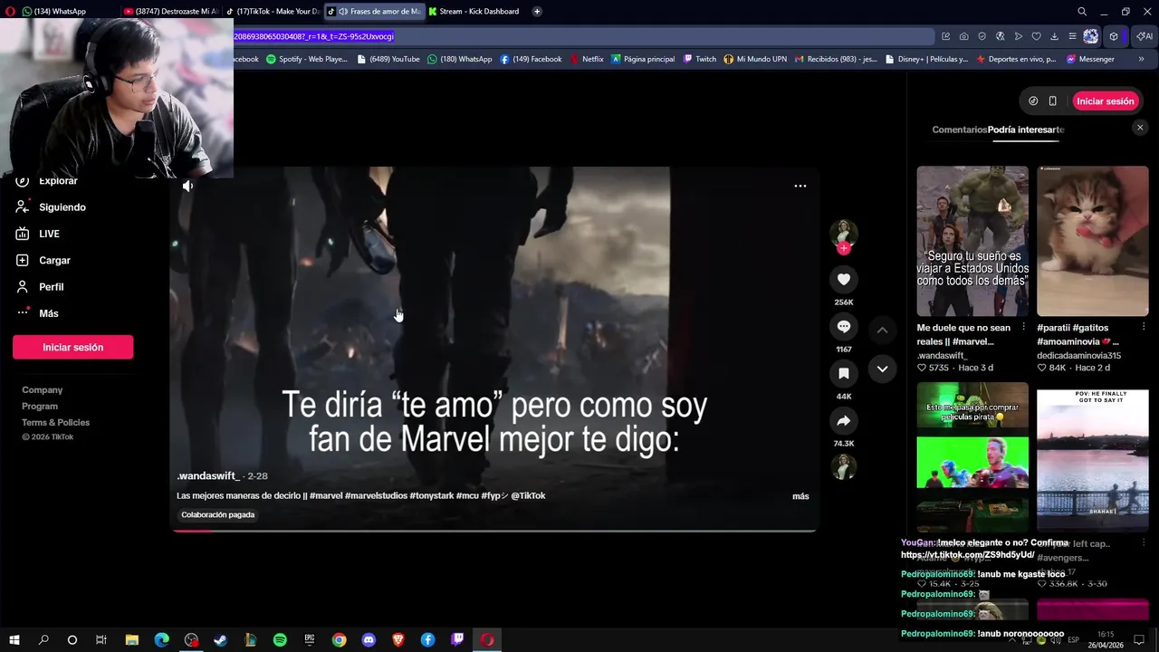
Task: Switch to the Comentarios tab
Action: click(x=960, y=129)
